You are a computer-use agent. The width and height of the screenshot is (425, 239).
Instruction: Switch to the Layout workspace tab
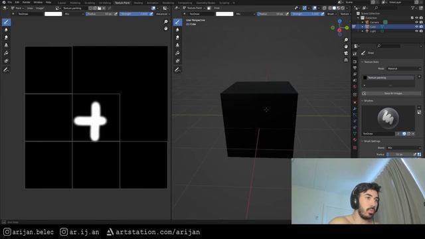coord(62,3)
